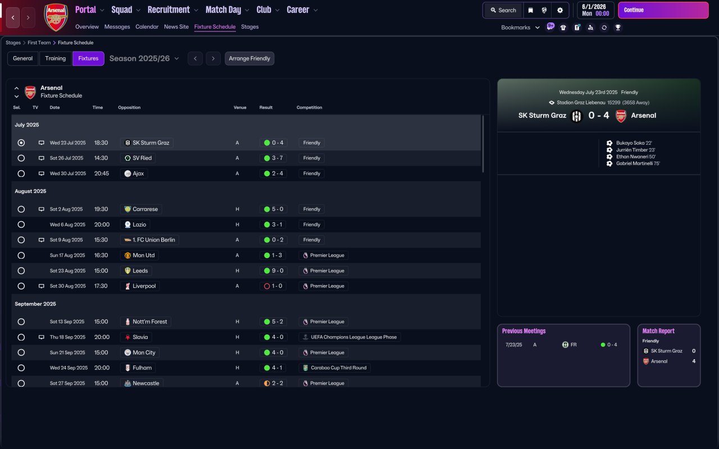The height and width of the screenshot is (449, 719).
Task: Switch to the News Site tab
Action: pyautogui.click(x=176, y=27)
